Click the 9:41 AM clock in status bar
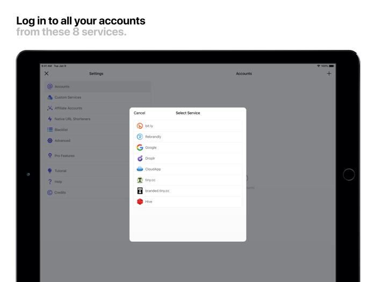This screenshot has width=376, height=282. [47, 66]
